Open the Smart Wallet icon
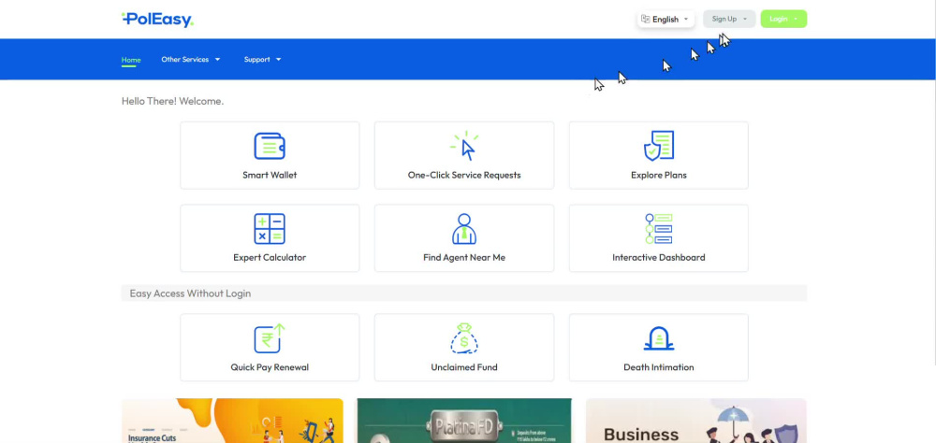The image size is (936, 443). coord(270,146)
